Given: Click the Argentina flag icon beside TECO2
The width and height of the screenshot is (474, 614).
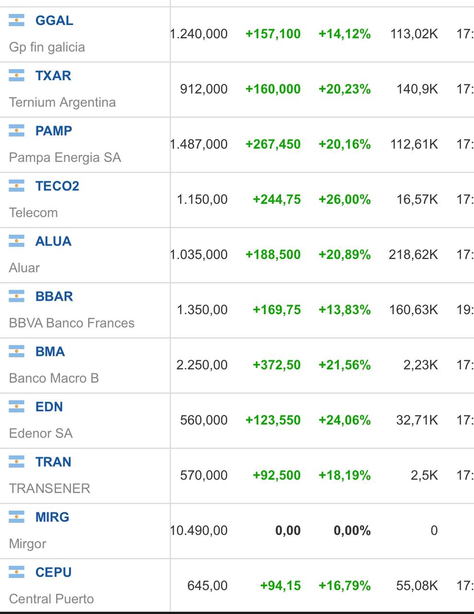Looking at the screenshot, I should click(x=16, y=186).
